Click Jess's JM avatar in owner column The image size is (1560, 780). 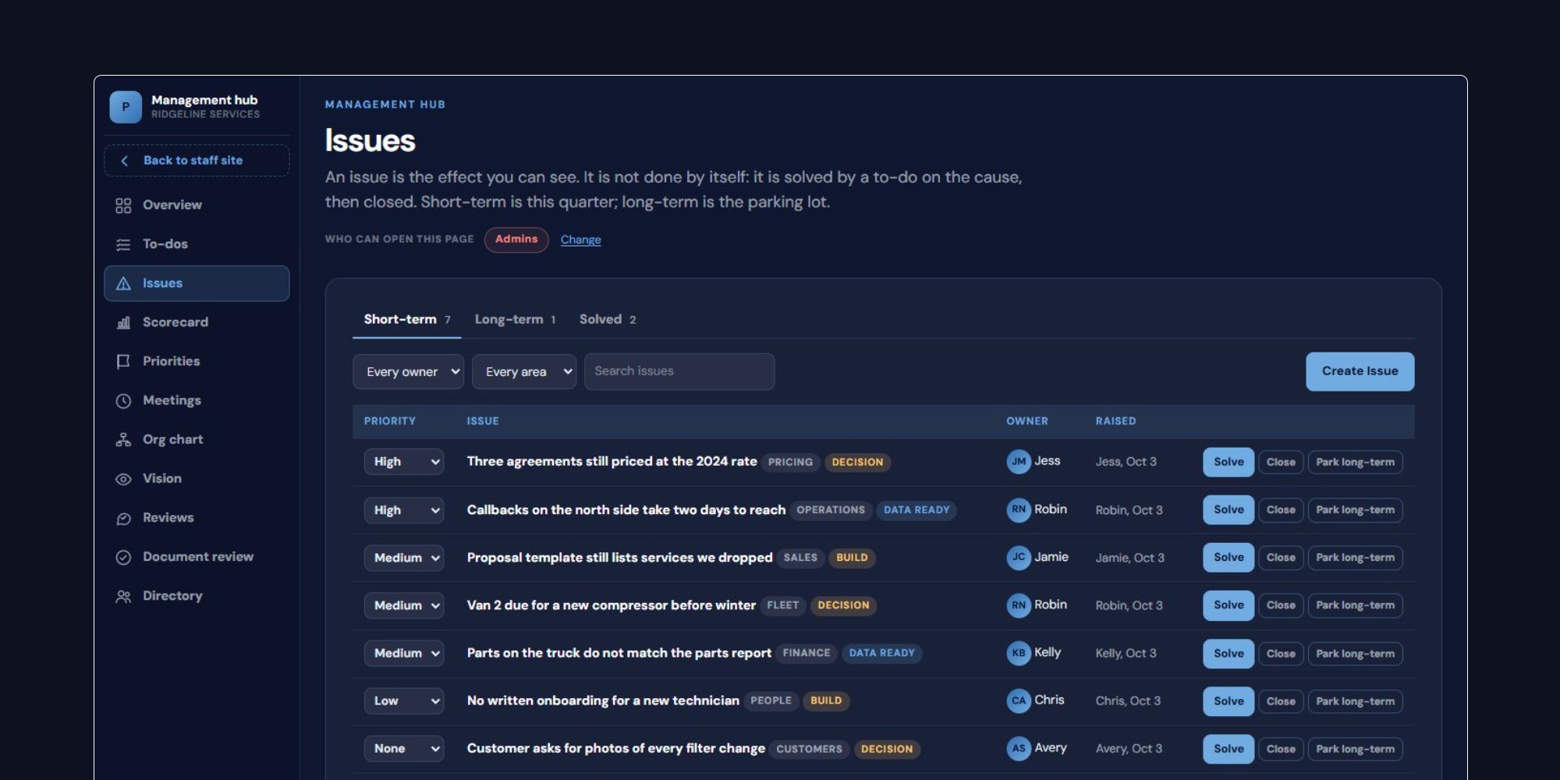pyautogui.click(x=1019, y=462)
